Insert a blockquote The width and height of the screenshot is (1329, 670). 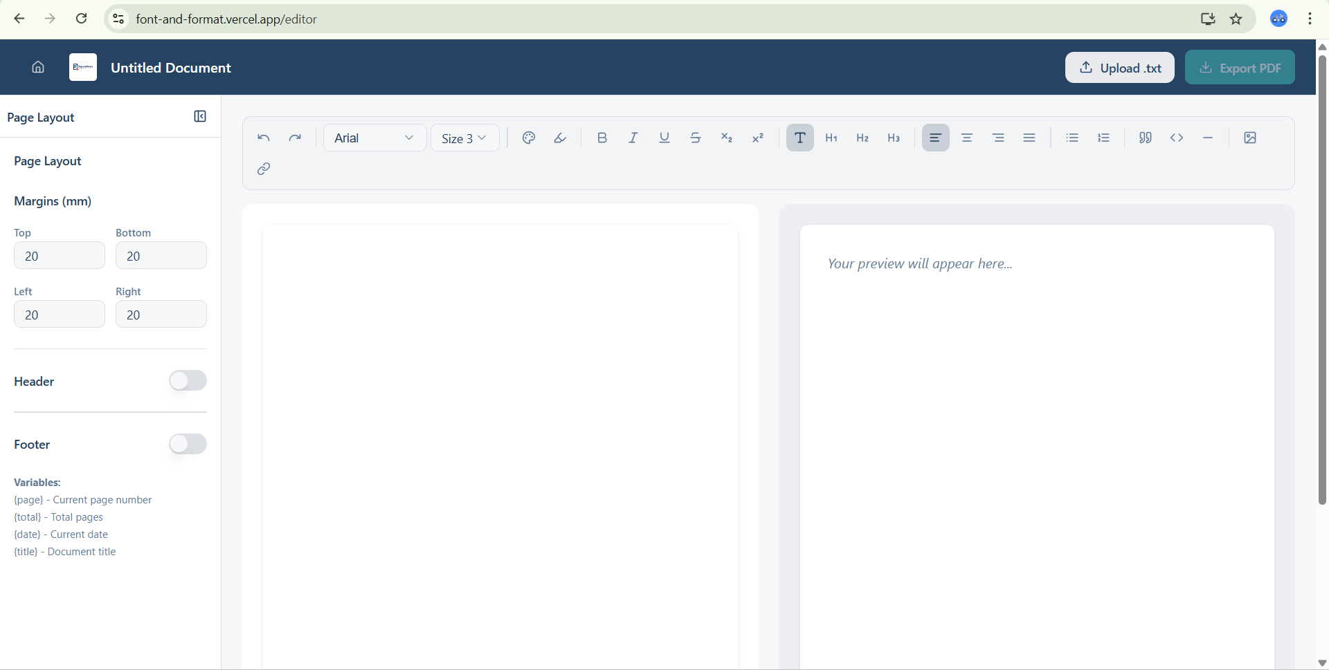(1146, 138)
